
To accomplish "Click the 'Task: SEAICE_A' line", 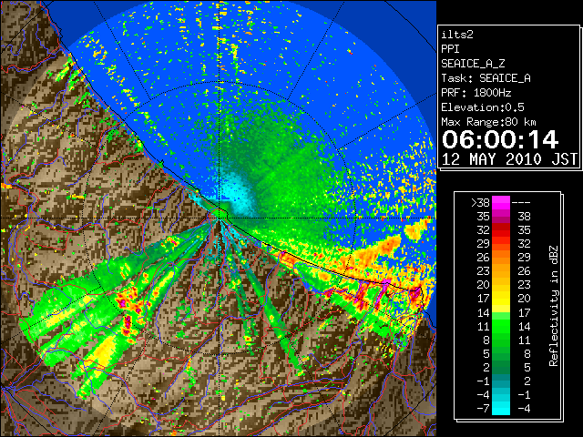I will pos(486,78).
